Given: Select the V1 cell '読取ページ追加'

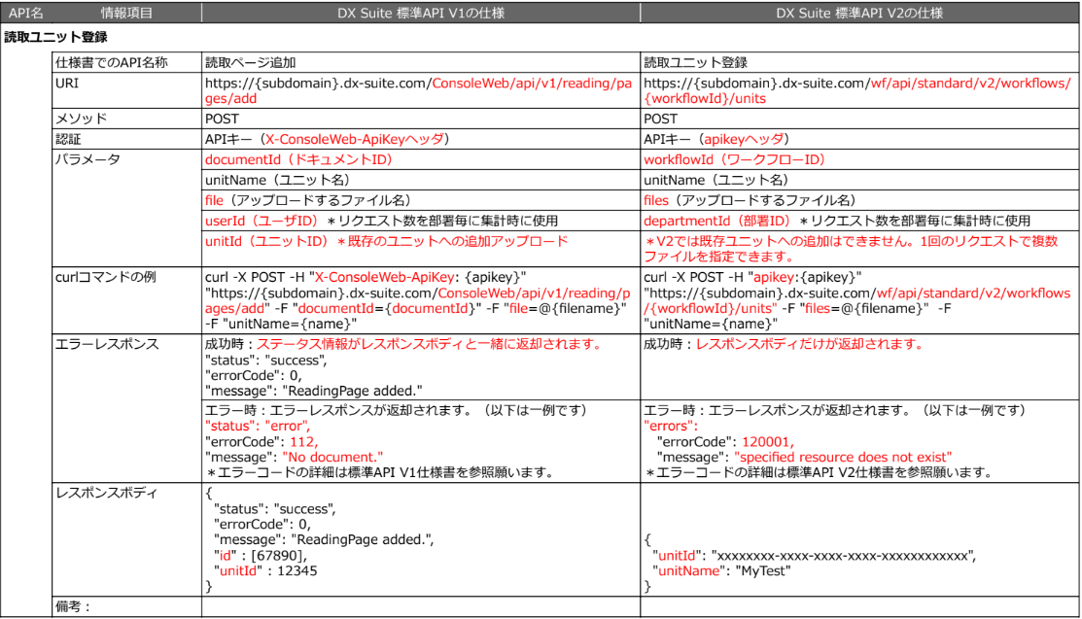Looking at the screenshot, I should tap(251, 63).
